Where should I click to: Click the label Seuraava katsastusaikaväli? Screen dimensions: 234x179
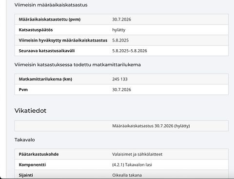coord(47,51)
